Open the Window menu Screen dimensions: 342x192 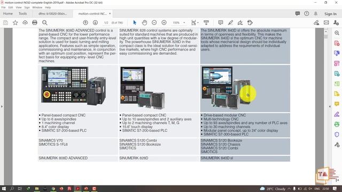[x=37, y=7]
